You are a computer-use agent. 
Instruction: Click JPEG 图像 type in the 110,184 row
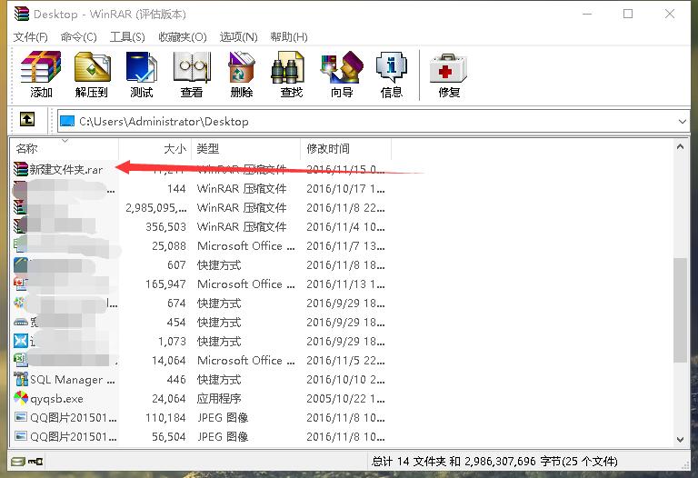pyautogui.click(x=223, y=418)
